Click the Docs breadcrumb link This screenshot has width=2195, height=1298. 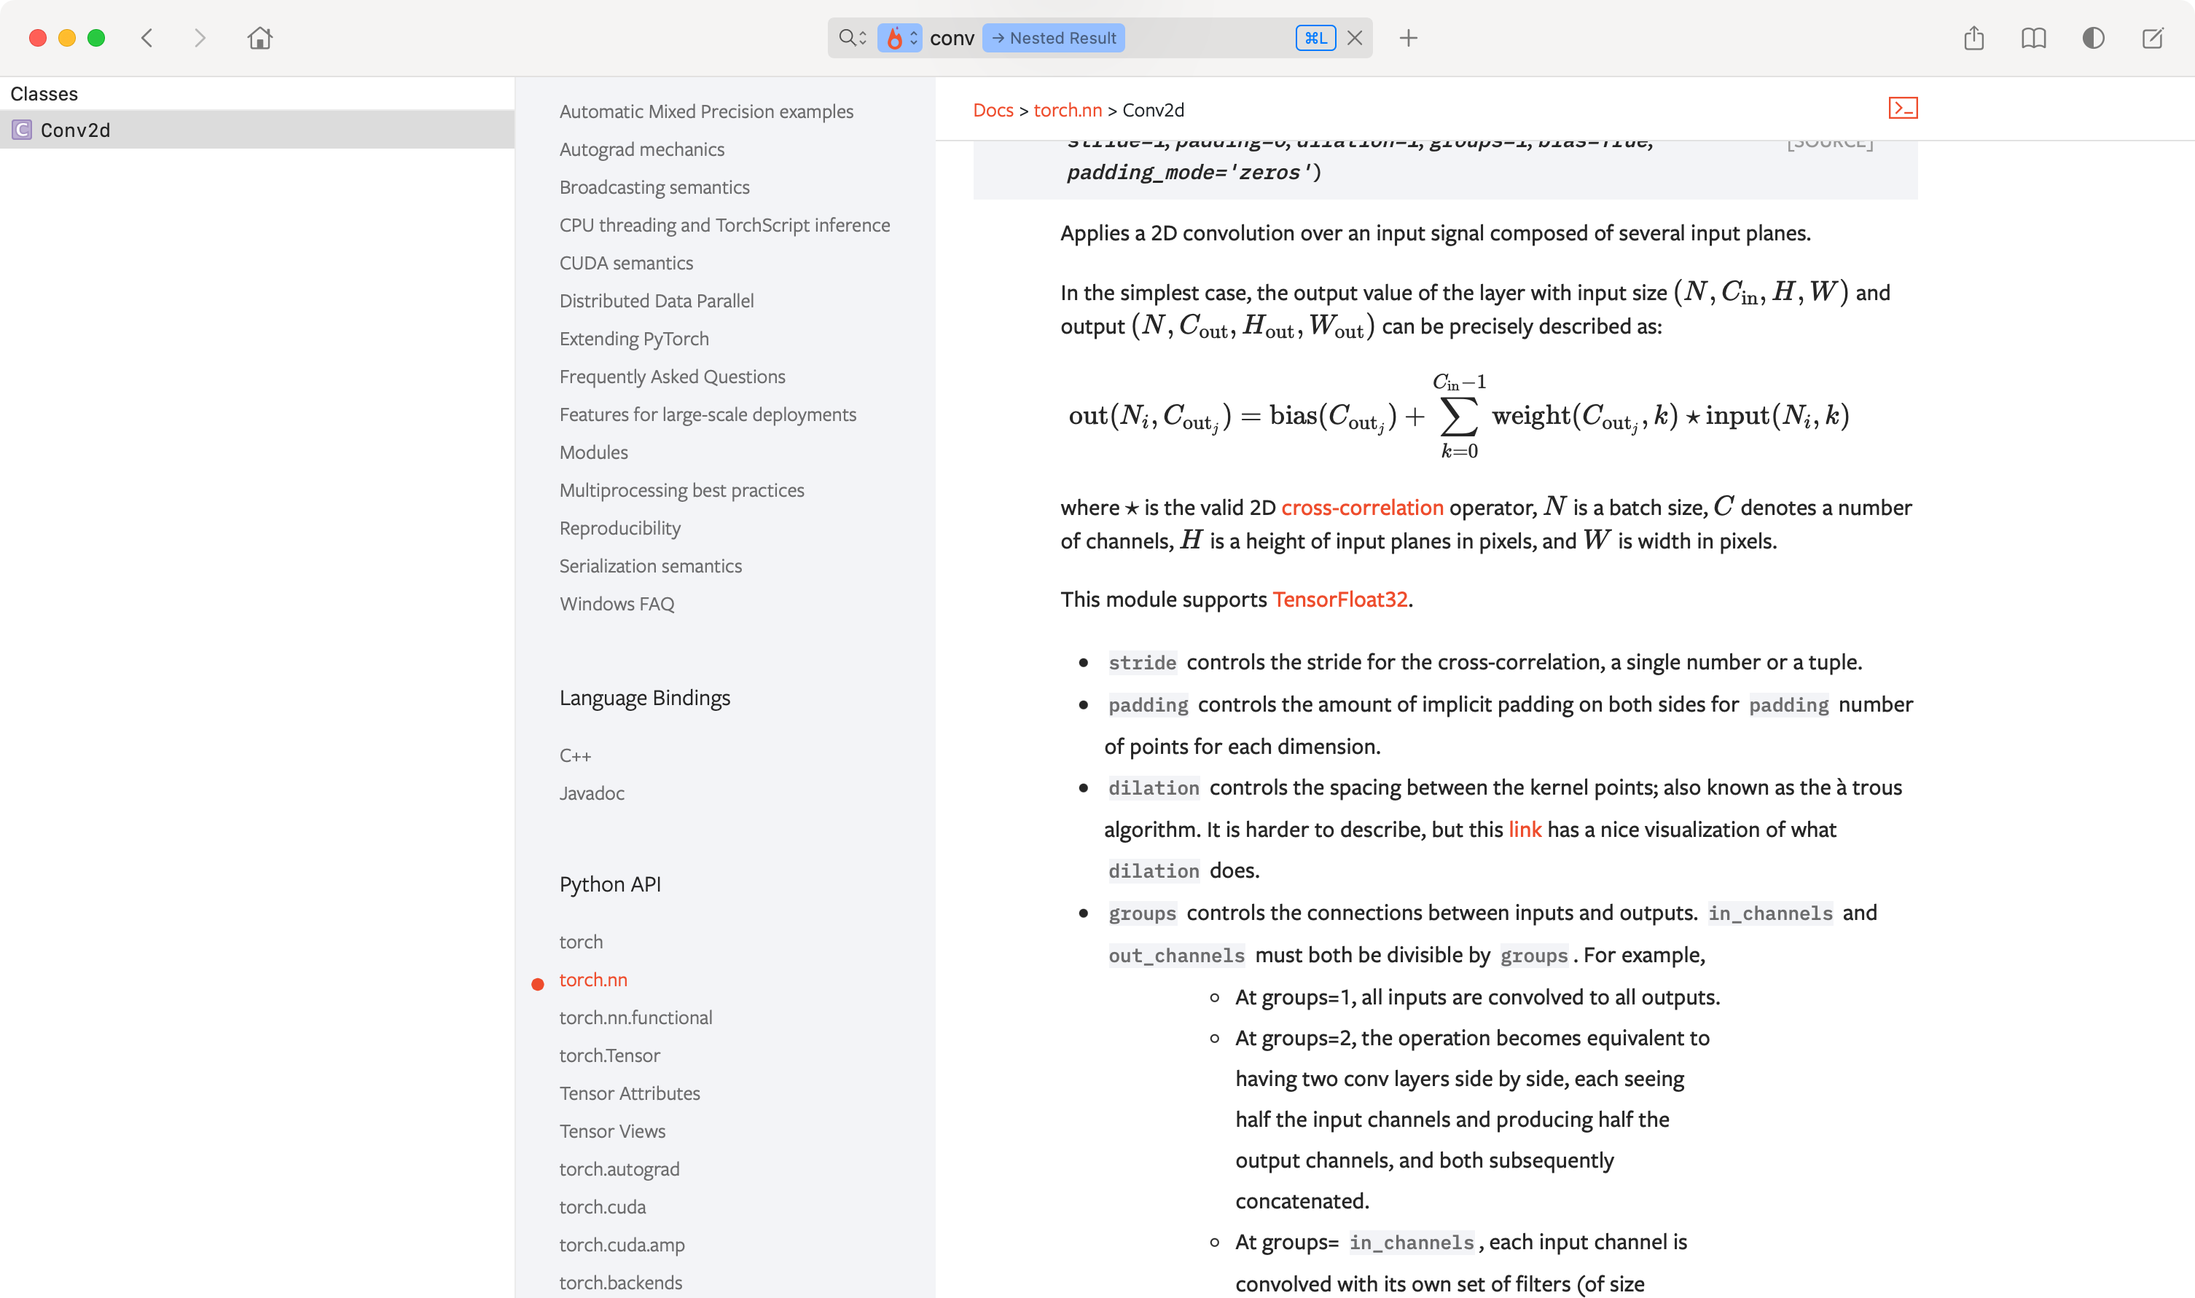coord(992,110)
